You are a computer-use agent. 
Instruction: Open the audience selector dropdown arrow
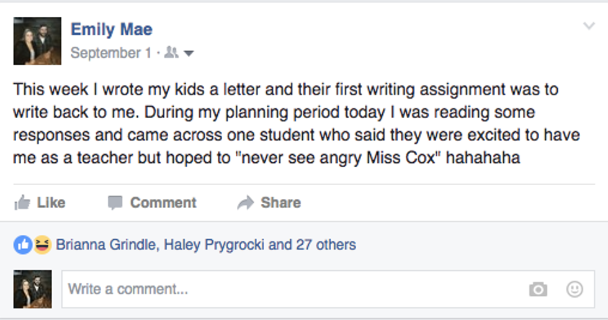click(189, 53)
